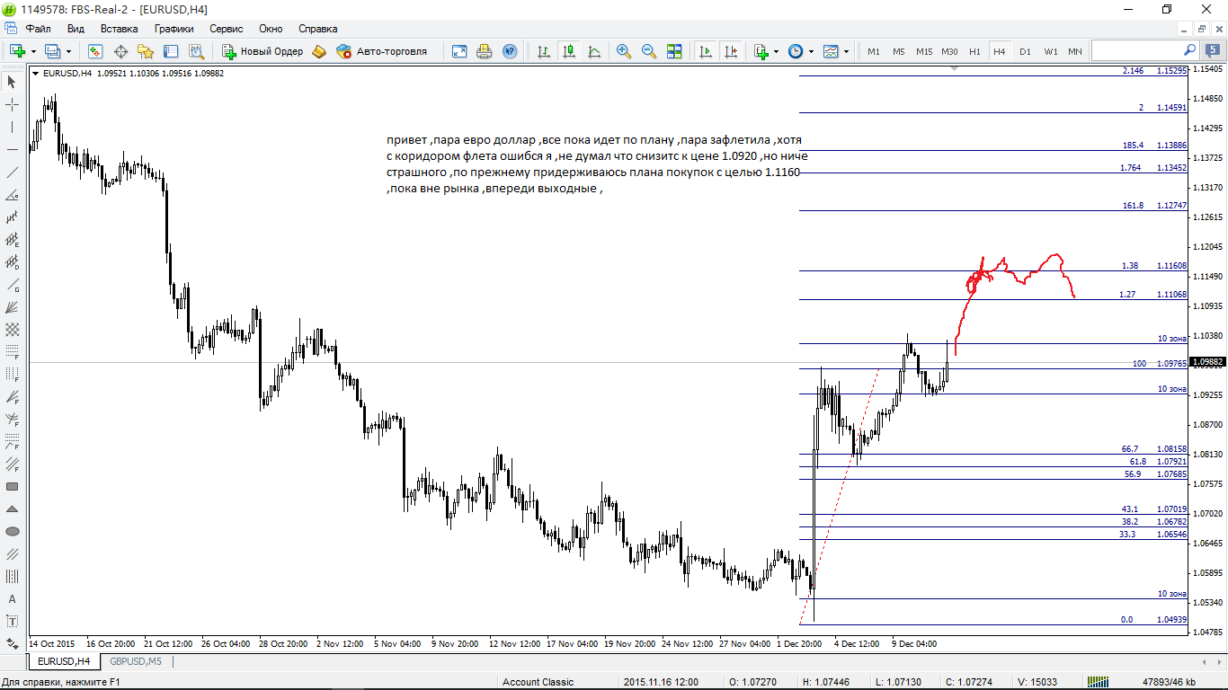Open the Navigator folder-star icon
This screenshot has width=1228, height=690.
[146, 51]
